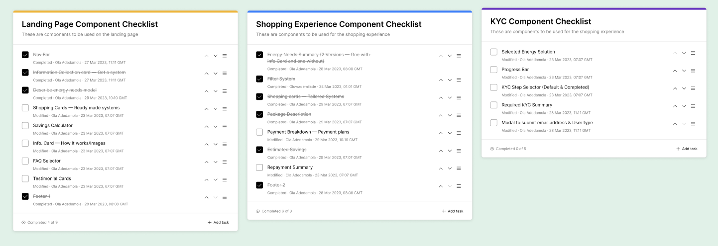Add task to the KYC Component Checklist
This screenshot has width=718, height=246.
687,149
